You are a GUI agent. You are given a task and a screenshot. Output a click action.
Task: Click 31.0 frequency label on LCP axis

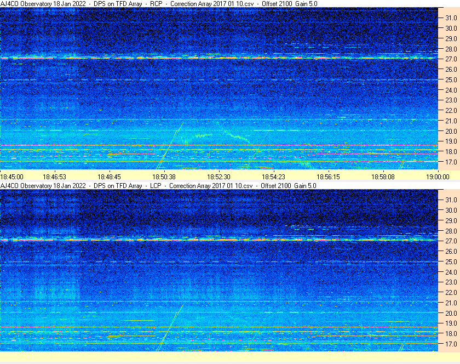point(451,200)
